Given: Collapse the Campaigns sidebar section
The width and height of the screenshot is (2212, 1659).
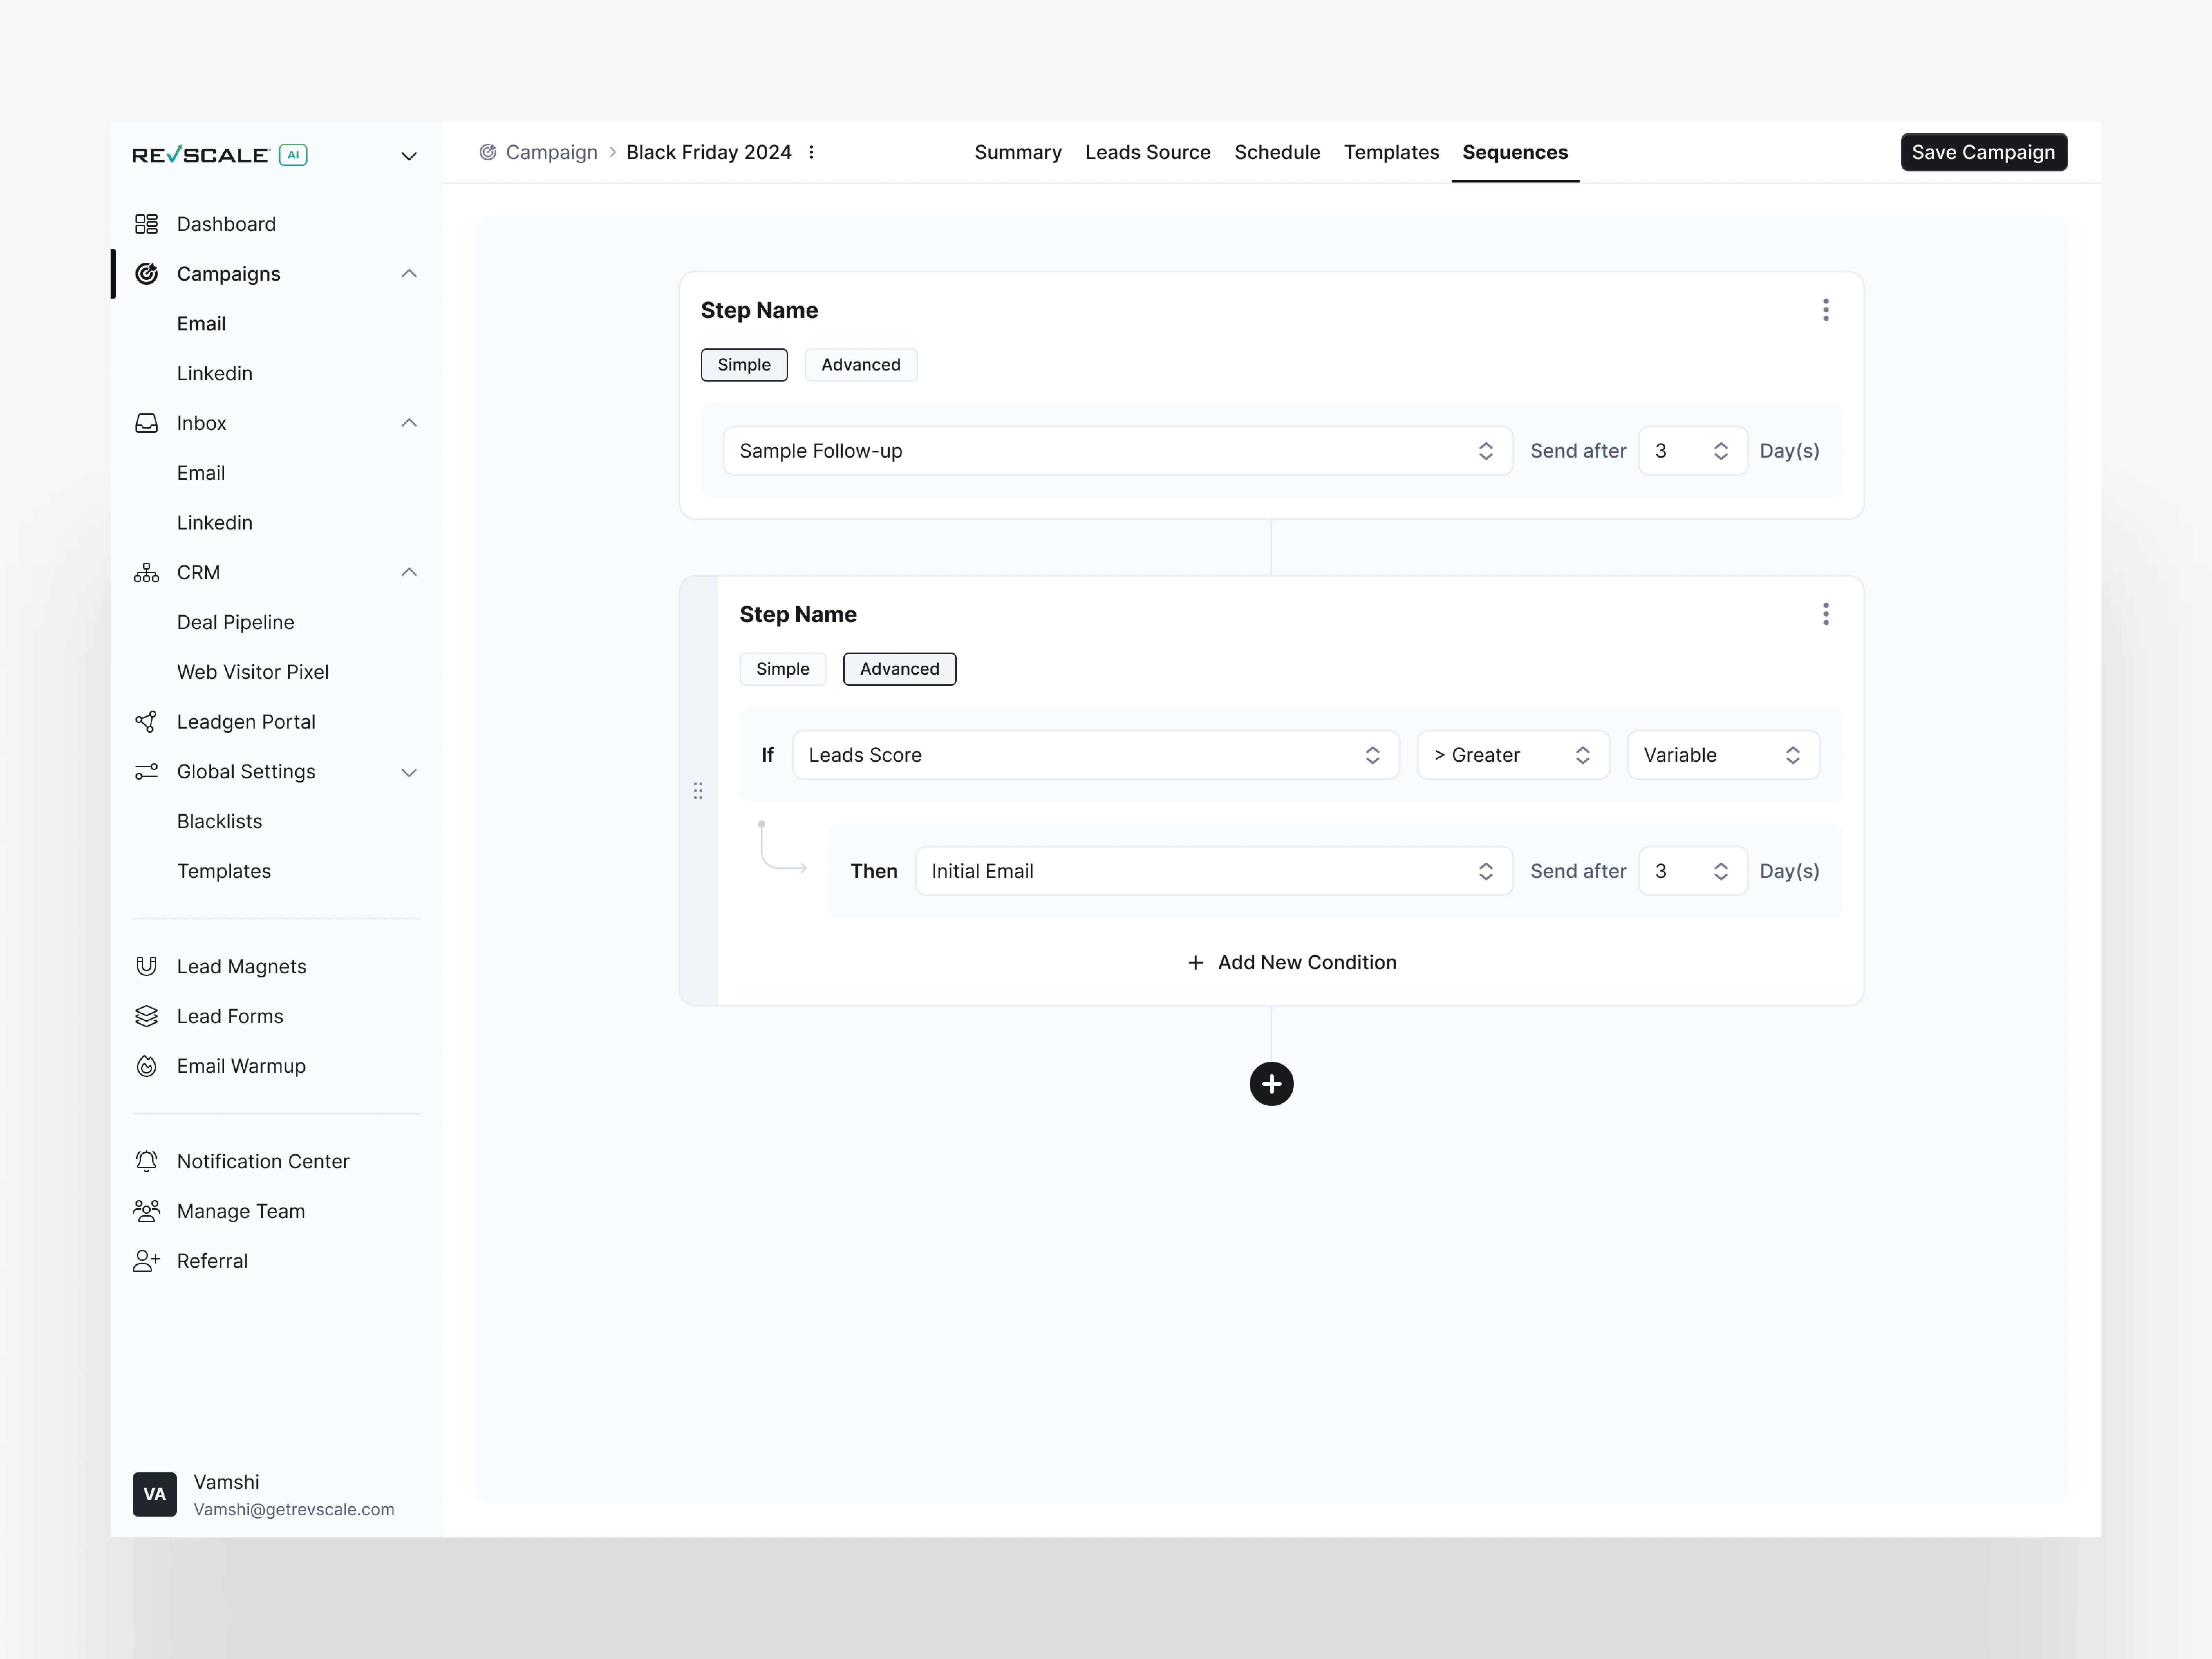Looking at the screenshot, I should (409, 274).
